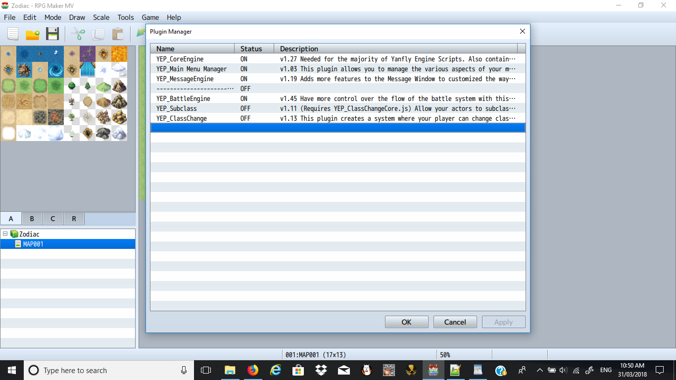Viewport: 676px width, 380px height.
Task: Open the File menu
Action: coord(10,17)
